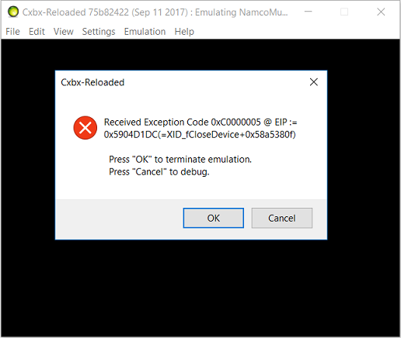The image size is (401, 338).
Task: Open the Help menu
Action: click(x=184, y=32)
